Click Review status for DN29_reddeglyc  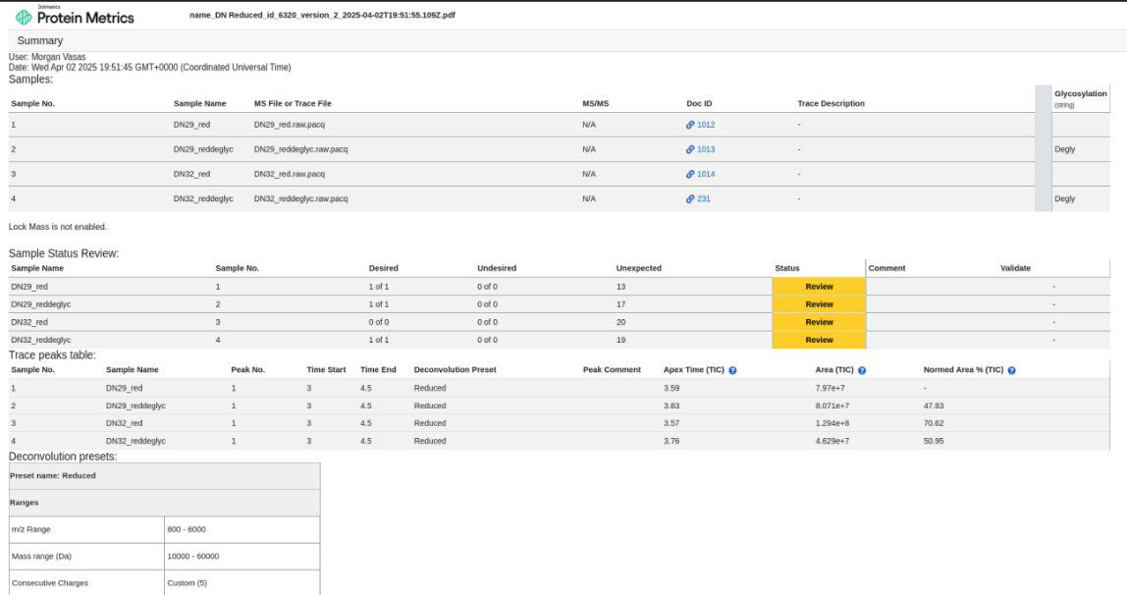[x=819, y=304]
